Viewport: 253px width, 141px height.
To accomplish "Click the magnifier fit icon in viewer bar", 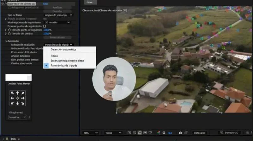I will pyautogui.click(x=129, y=133).
